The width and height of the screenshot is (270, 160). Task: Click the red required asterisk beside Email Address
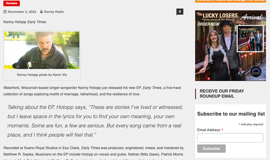click(x=222, y=130)
